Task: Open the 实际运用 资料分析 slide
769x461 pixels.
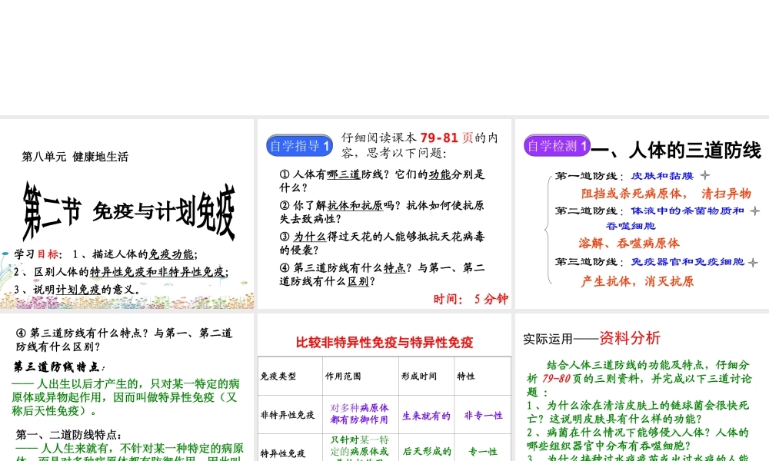Action: click(641, 386)
